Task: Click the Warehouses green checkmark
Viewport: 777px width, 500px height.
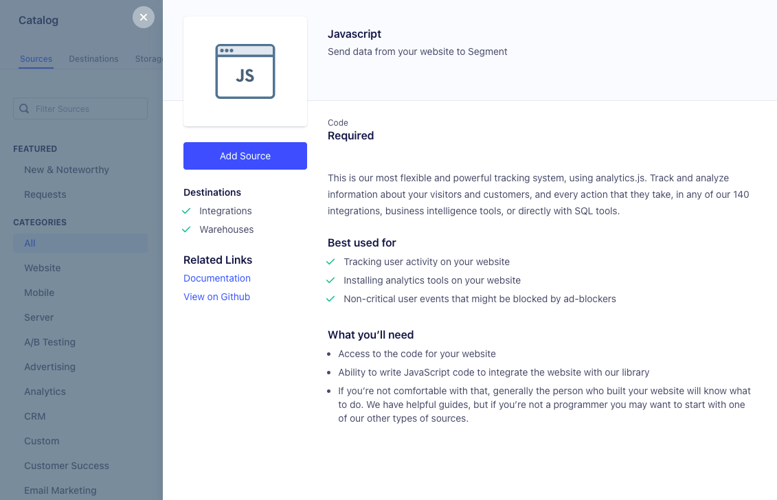Action: pyautogui.click(x=186, y=229)
